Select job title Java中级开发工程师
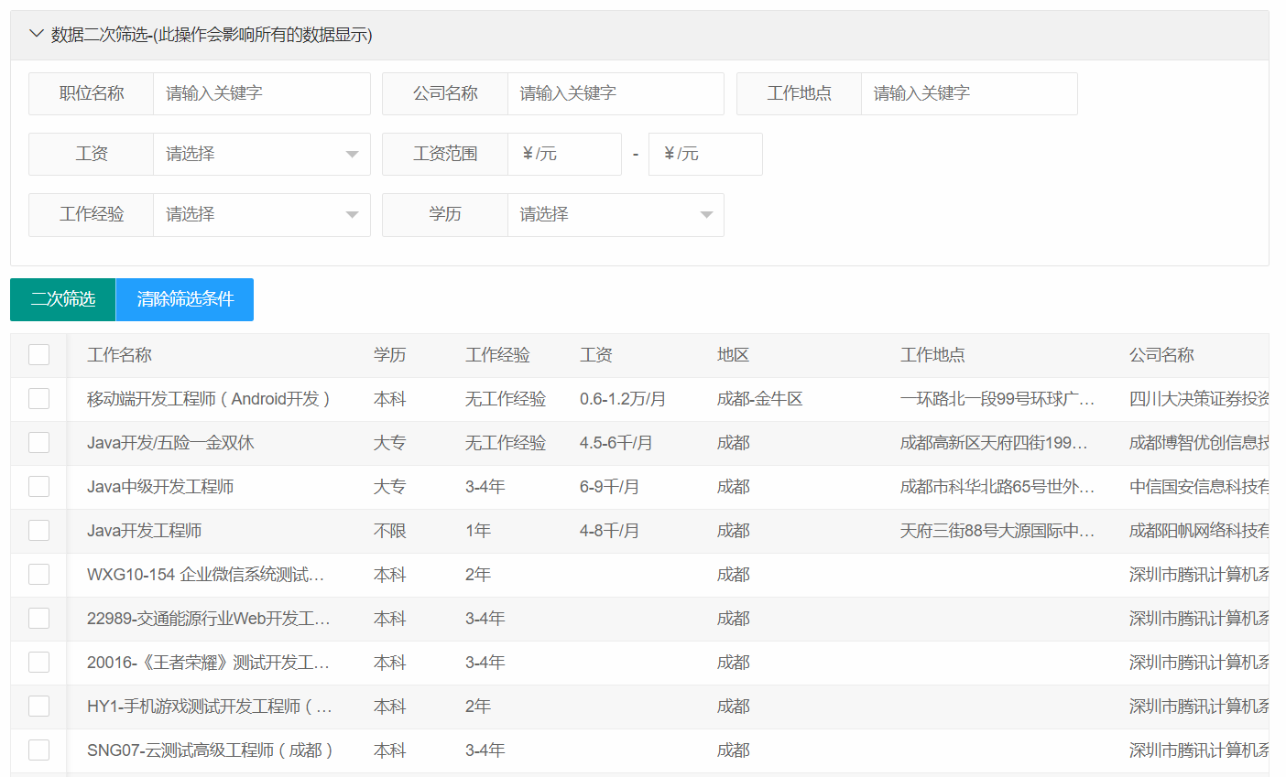Image resolution: width=1286 pixels, height=777 pixels. (x=160, y=487)
